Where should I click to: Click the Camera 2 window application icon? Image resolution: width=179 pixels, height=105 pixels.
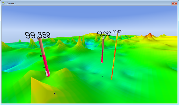pyautogui.click(x=3, y=3)
